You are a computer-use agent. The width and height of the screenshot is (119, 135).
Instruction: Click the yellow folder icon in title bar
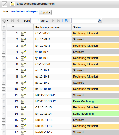12,4
